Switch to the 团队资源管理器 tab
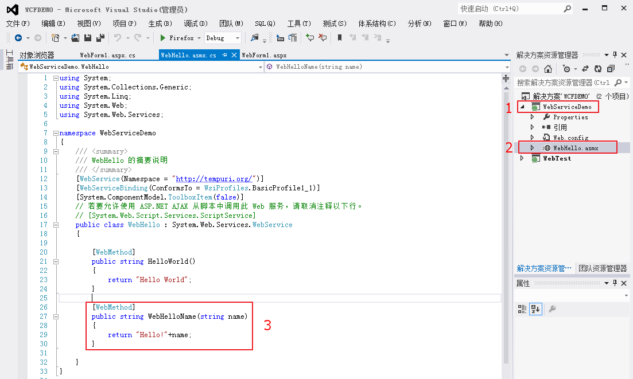 603,268
